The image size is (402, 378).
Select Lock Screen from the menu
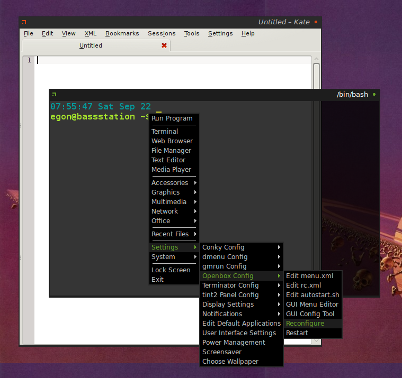tap(174, 270)
